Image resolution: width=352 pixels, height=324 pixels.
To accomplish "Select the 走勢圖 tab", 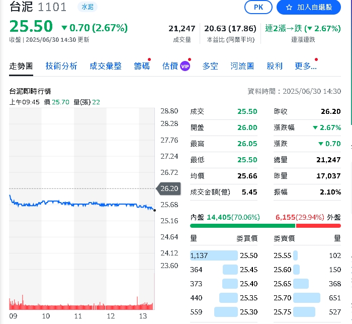I will tap(21, 66).
